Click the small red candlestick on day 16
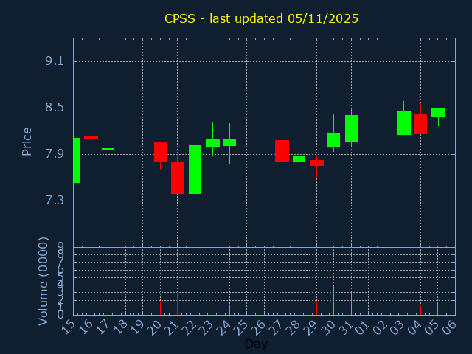 coord(91,138)
